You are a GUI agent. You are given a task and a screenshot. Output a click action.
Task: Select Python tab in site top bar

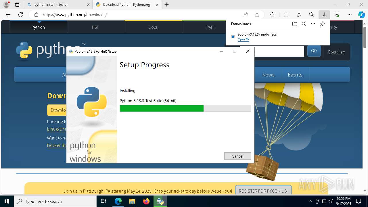(x=38, y=27)
